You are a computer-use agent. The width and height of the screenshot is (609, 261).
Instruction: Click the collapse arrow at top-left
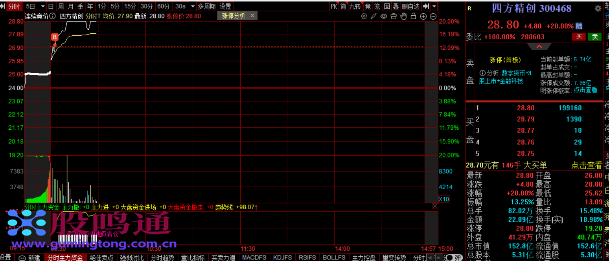(x=4, y=6)
